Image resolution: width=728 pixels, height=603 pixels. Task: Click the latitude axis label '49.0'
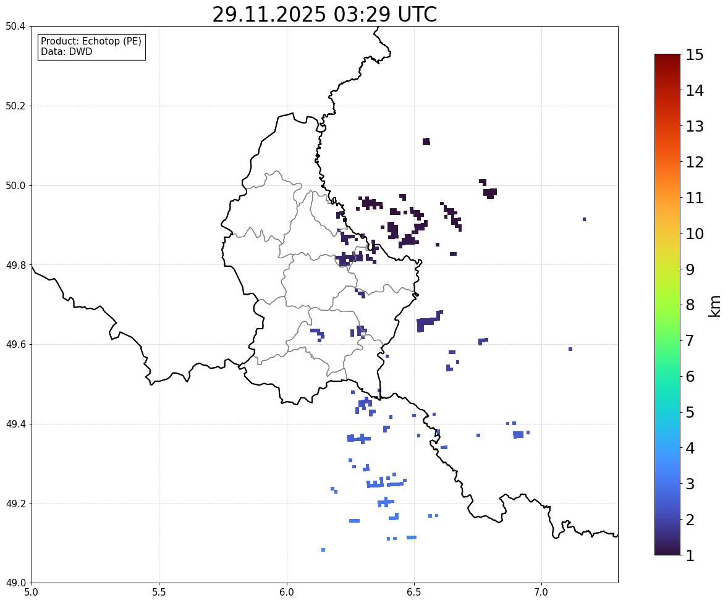(x=15, y=583)
